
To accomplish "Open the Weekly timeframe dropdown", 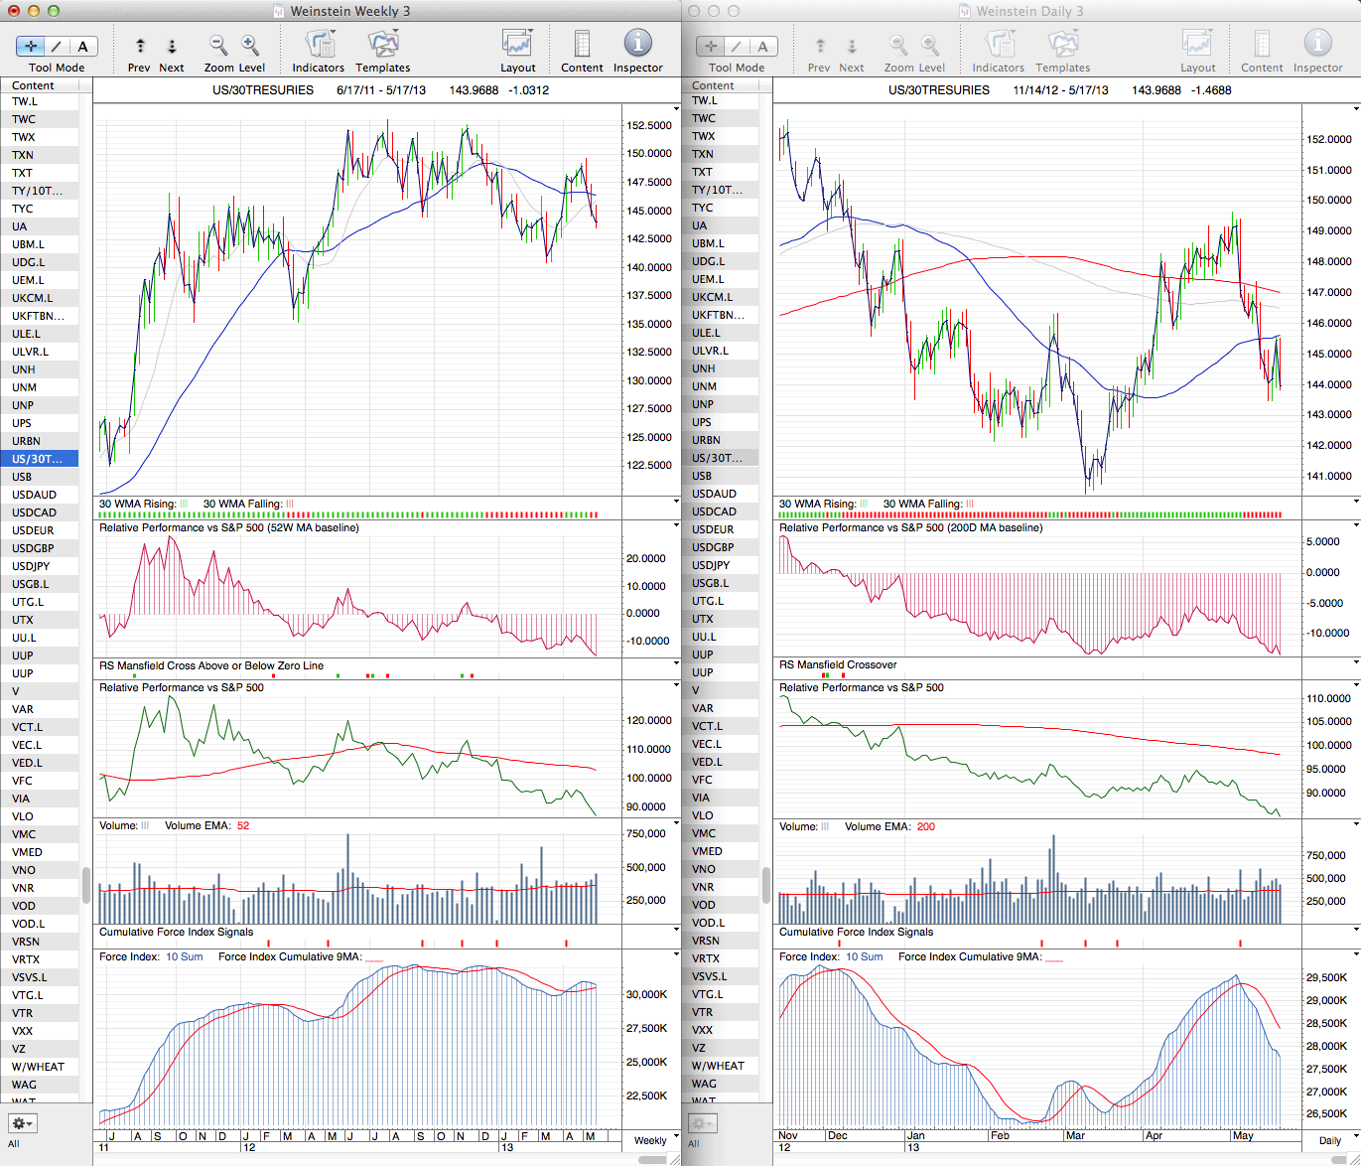I will coord(655,1140).
